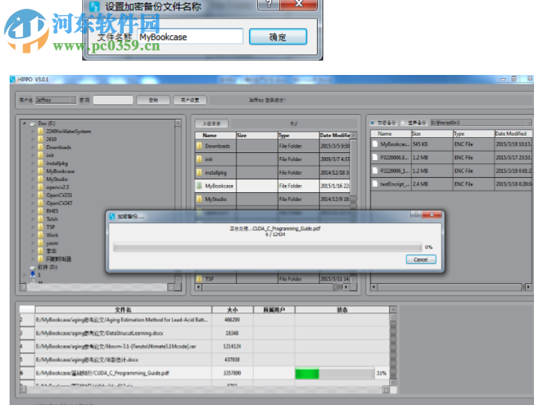This screenshot has height=405, width=534.
Task: Click the OpenCV247 folder icon in tree
Action: point(41,203)
